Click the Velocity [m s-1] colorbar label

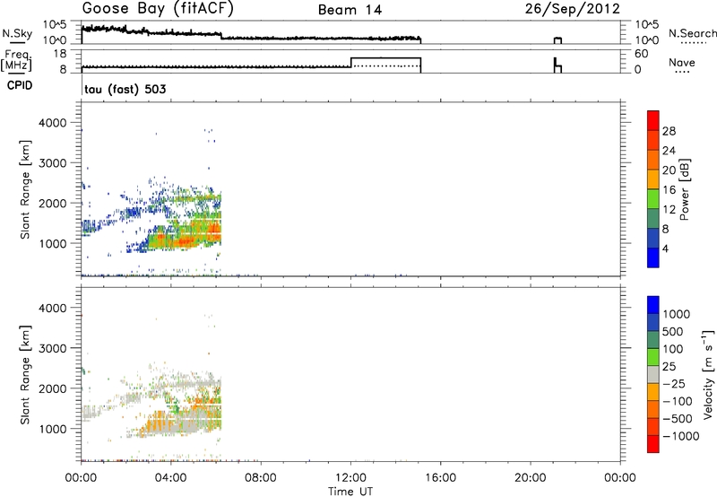tap(708, 374)
